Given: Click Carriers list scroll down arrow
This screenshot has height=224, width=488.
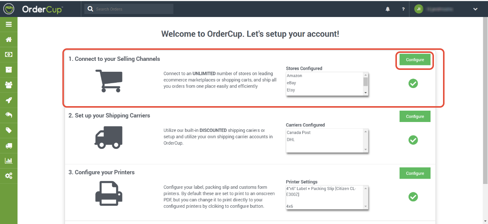Looking at the screenshot, I should coord(366,150).
